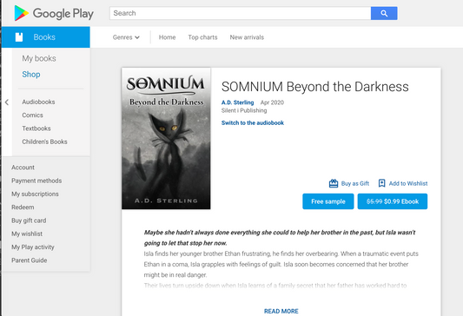Open My subscriptions
The width and height of the screenshot is (463, 316).
(35, 194)
